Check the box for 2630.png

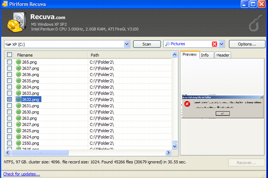coord(9,112)
